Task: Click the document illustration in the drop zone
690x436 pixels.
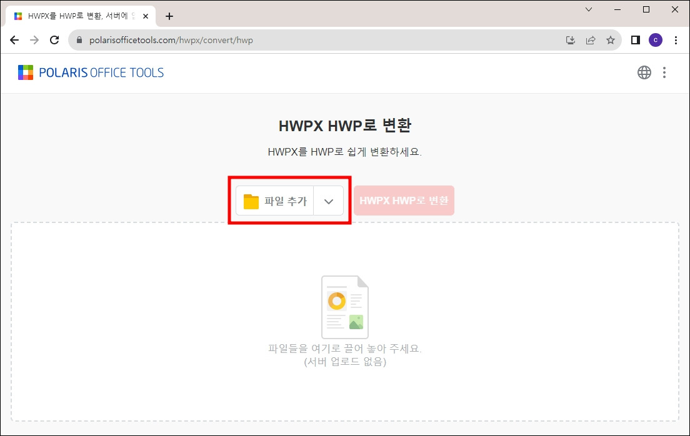Action: tap(344, 305)
